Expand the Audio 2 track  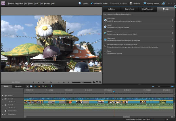coord(2,95)
